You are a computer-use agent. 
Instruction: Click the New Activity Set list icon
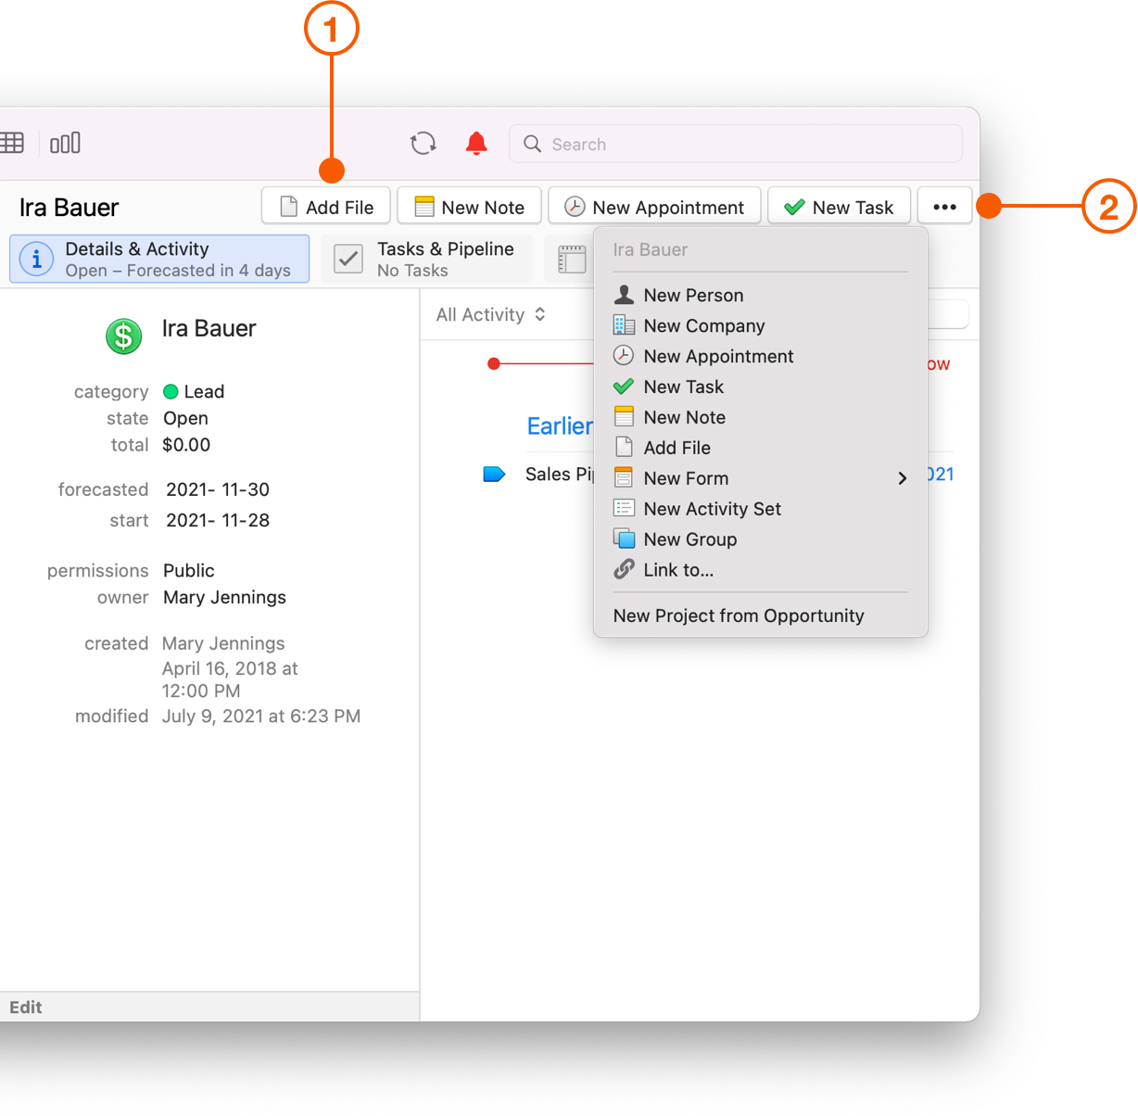point(624,508)
